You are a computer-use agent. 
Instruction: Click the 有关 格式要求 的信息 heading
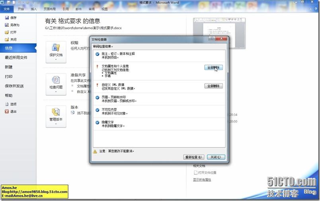(x=73, y=21)
